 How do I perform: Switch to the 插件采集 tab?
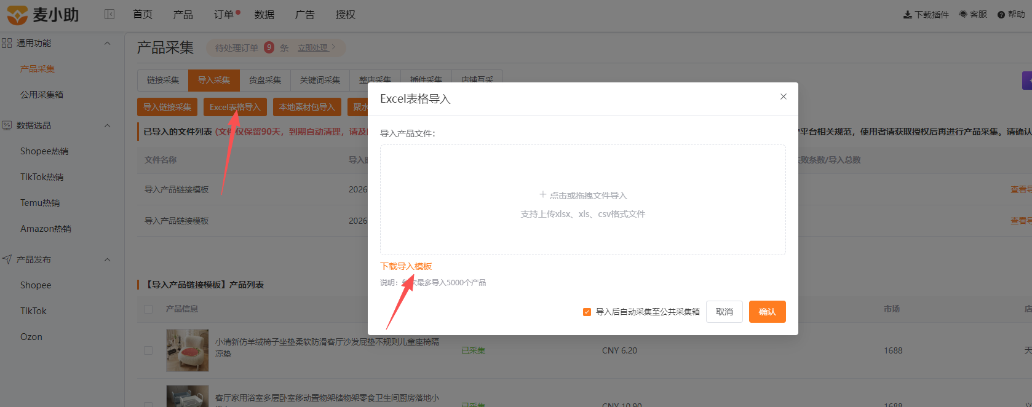pyautogui.click(x=426, y=80)
